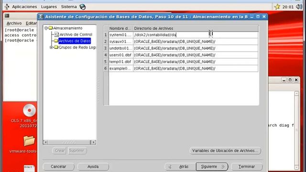This screenshot has width=306, height=172.
Task: Open the volume speaker icon
Action: tap(298, 7)
